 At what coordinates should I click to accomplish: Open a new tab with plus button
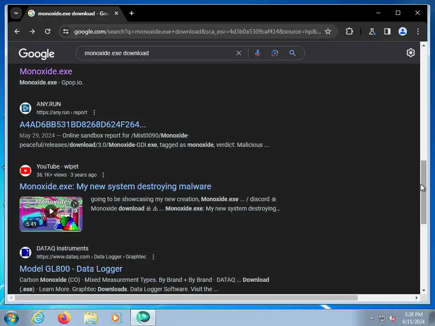tap(132, 13)
